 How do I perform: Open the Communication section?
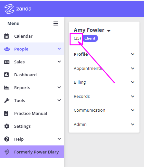click(x=104, y=110)
